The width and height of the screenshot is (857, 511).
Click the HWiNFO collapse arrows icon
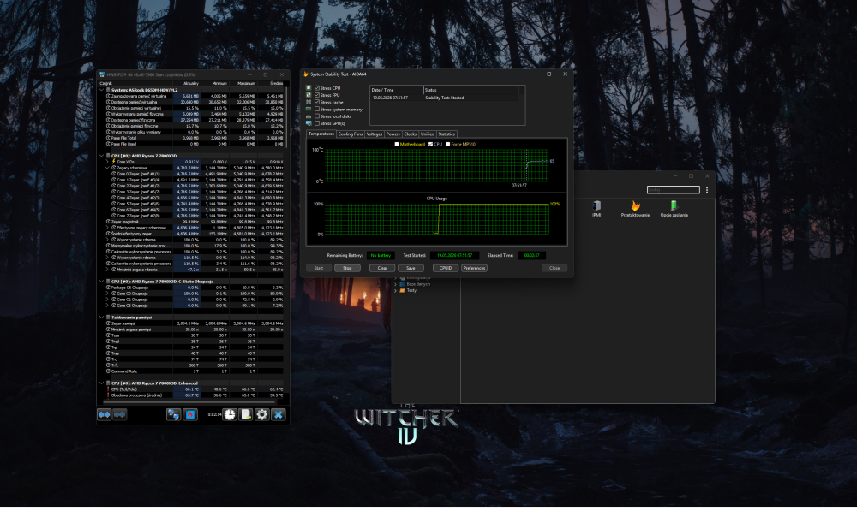pyautogui.click(x=120, y=415)
